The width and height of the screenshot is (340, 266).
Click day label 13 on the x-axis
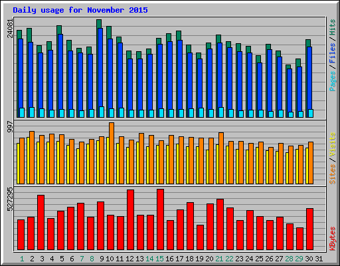pos(139,259)
